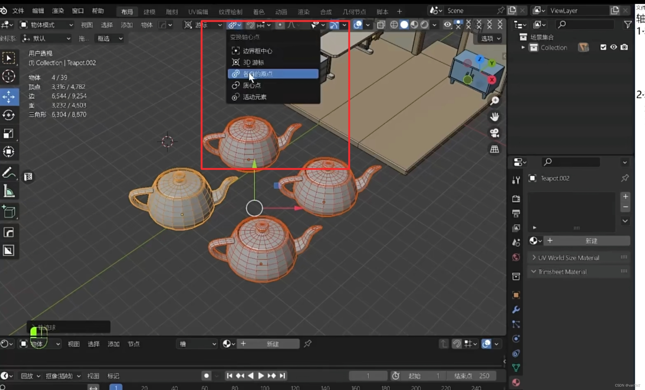Click the pan view hand icon
Screen dimensions: 645x390
pos(495,117)
